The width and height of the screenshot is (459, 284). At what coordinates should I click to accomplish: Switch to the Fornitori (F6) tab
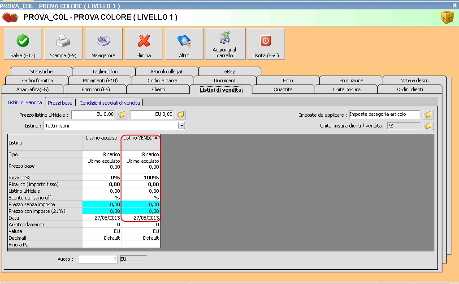tap(95, 89)
